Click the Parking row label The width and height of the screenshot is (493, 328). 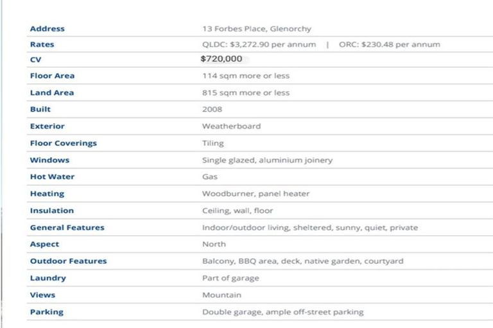click(46, 312)
